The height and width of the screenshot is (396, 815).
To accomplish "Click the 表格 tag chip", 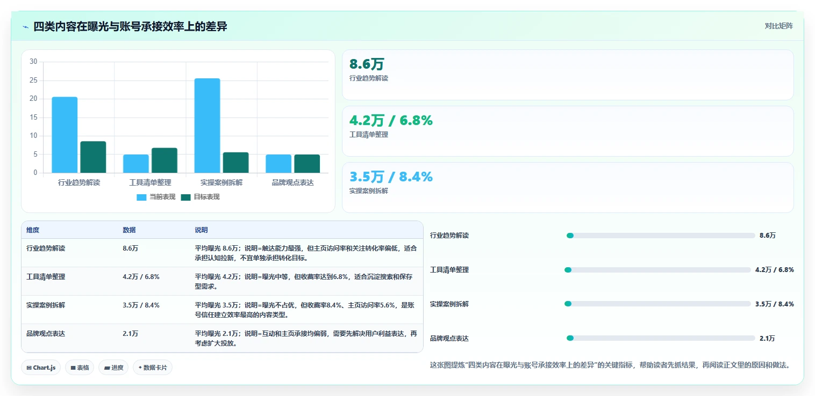I will coord(80,368).
